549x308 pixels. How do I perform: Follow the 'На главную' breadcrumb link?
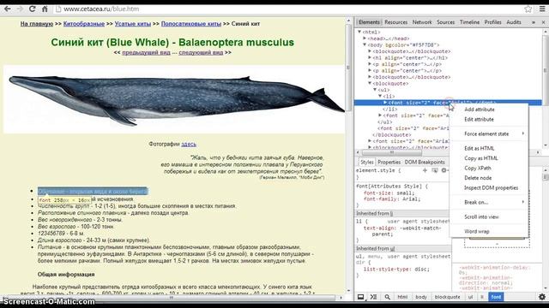coord(36,24)
